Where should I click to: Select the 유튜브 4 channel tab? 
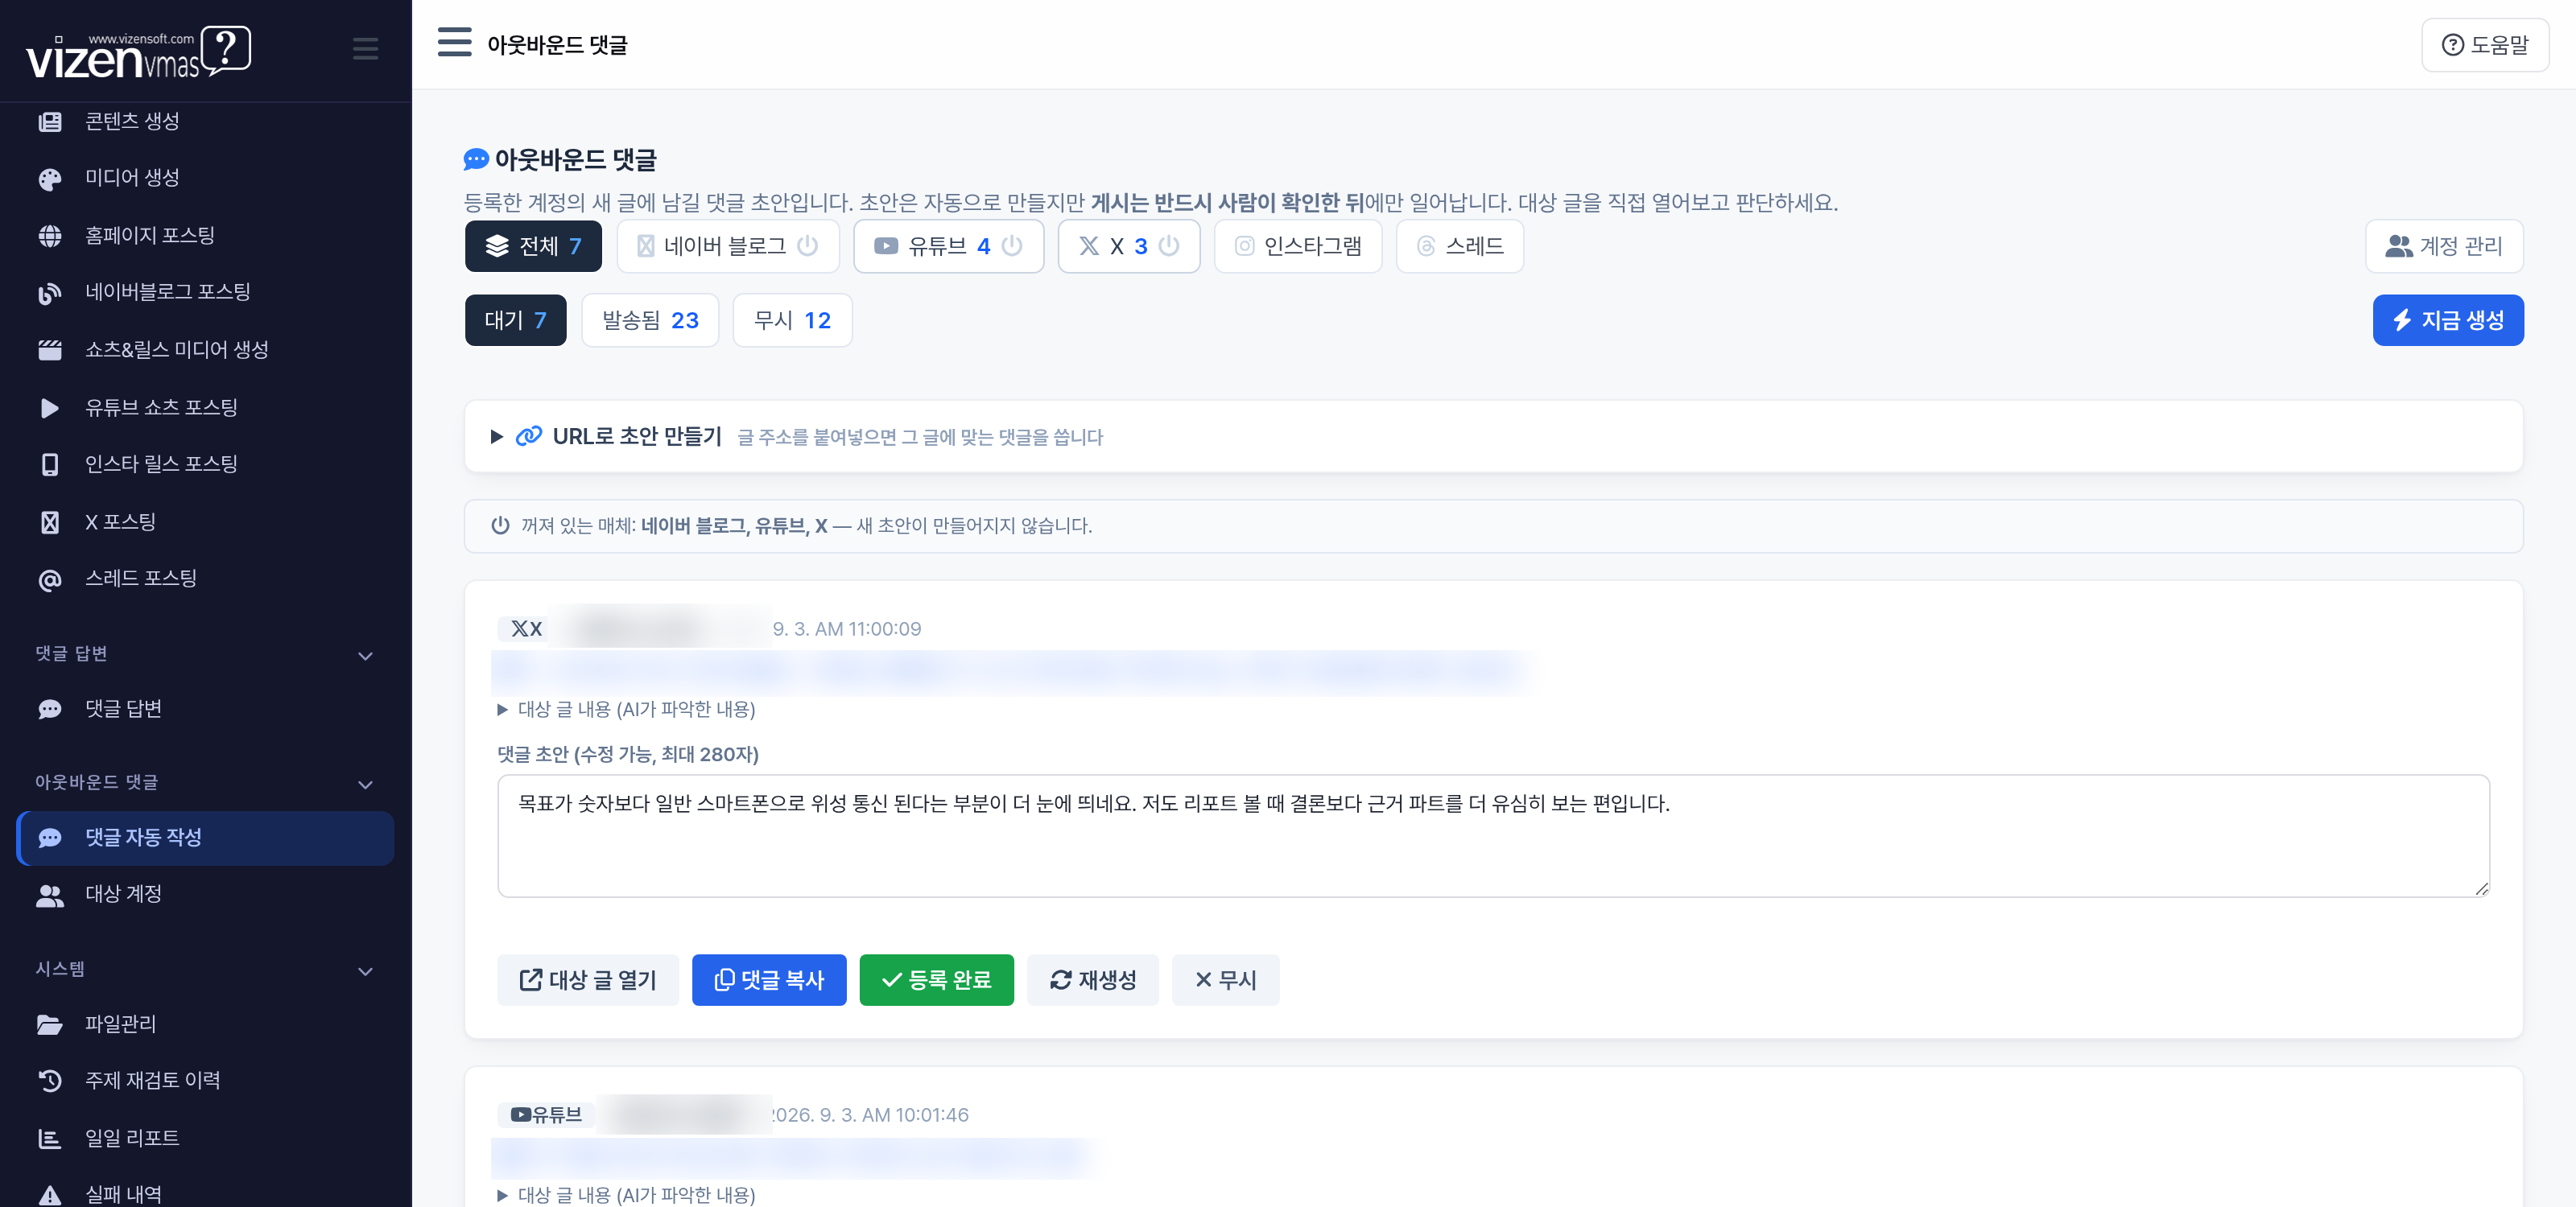coord(948,245)
